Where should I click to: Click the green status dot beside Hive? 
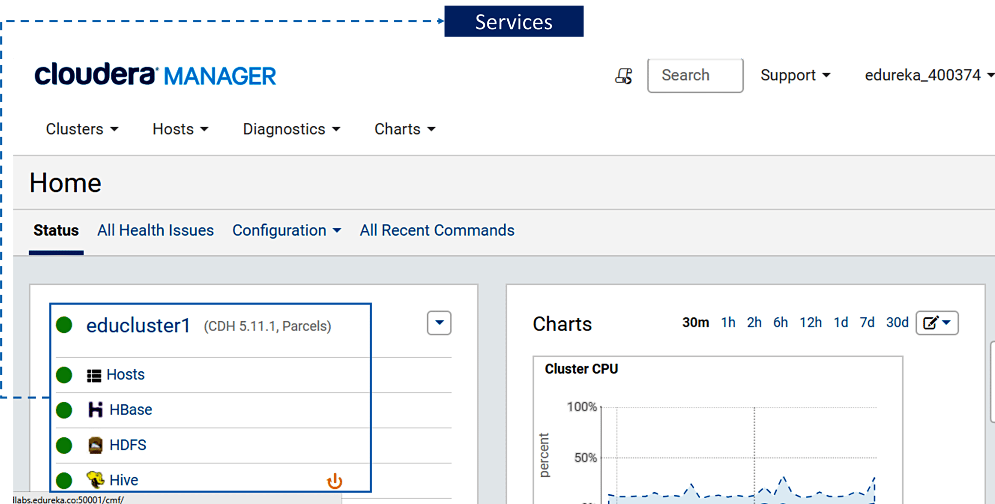[x=64, y=480]
